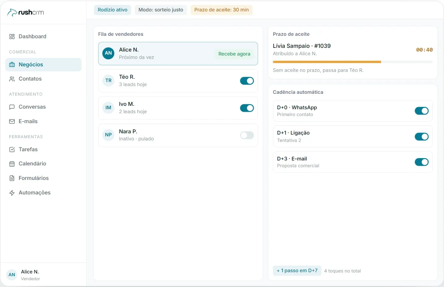
Task: Click the 'Rodízio ativo' status chip
Action: coord(113,10)
